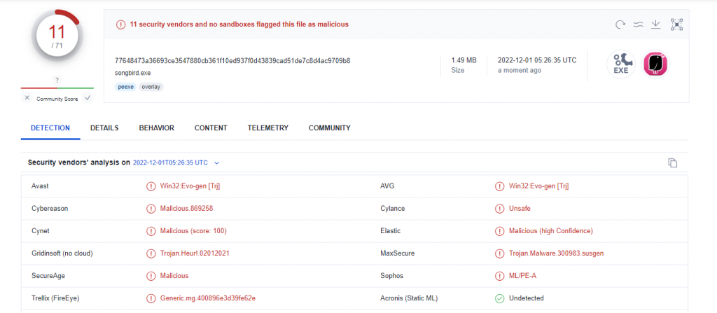The width and height of the screenshot is (717, 313).
Task: Select the TELEMETRY tab
Action: [267, 128]
